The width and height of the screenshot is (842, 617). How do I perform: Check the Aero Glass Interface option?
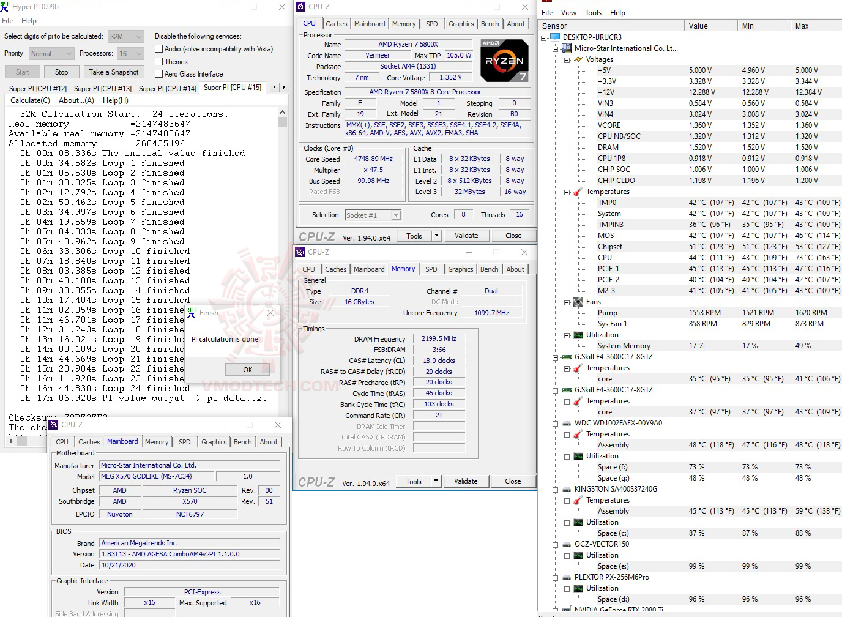coord(159,74)
